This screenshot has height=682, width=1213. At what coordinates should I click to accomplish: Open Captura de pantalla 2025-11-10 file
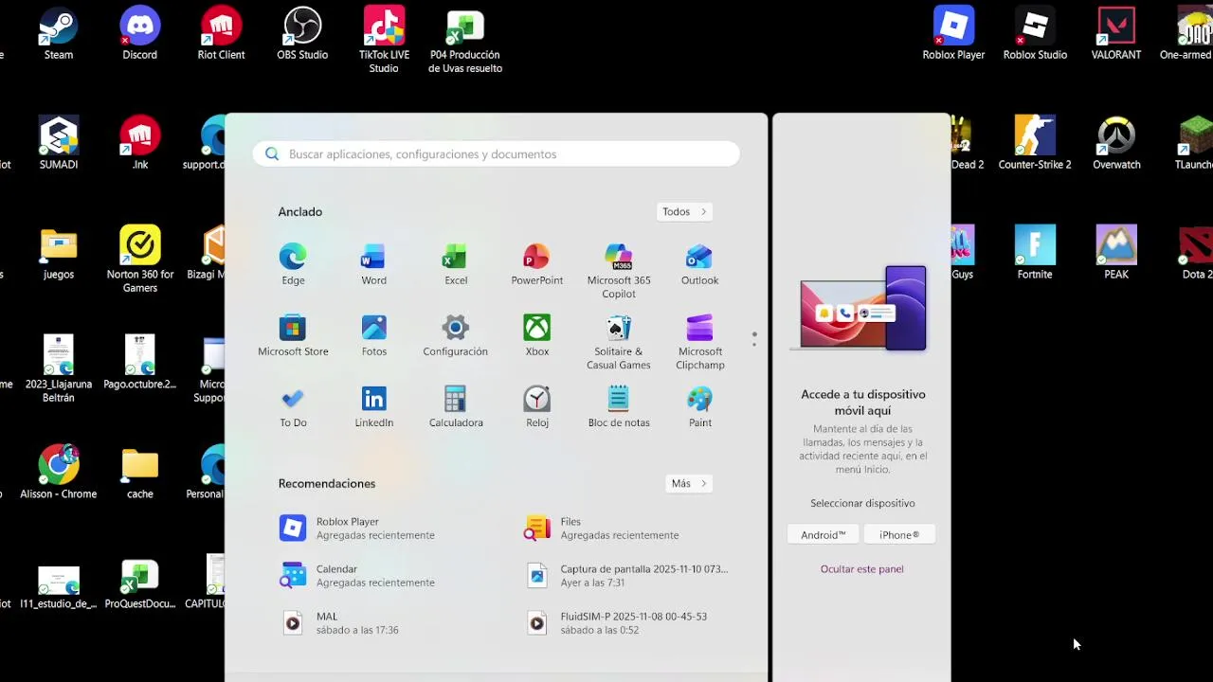tap(630, 576)
